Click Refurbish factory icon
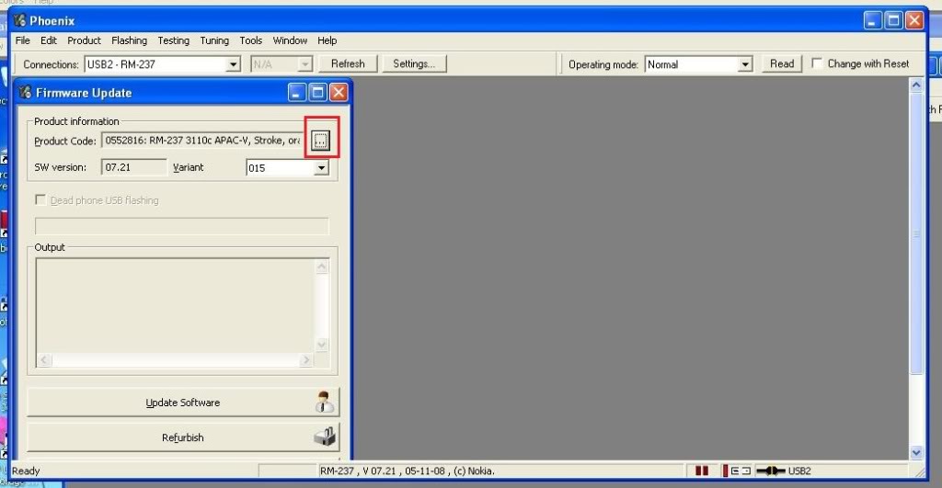 [325, 437]
